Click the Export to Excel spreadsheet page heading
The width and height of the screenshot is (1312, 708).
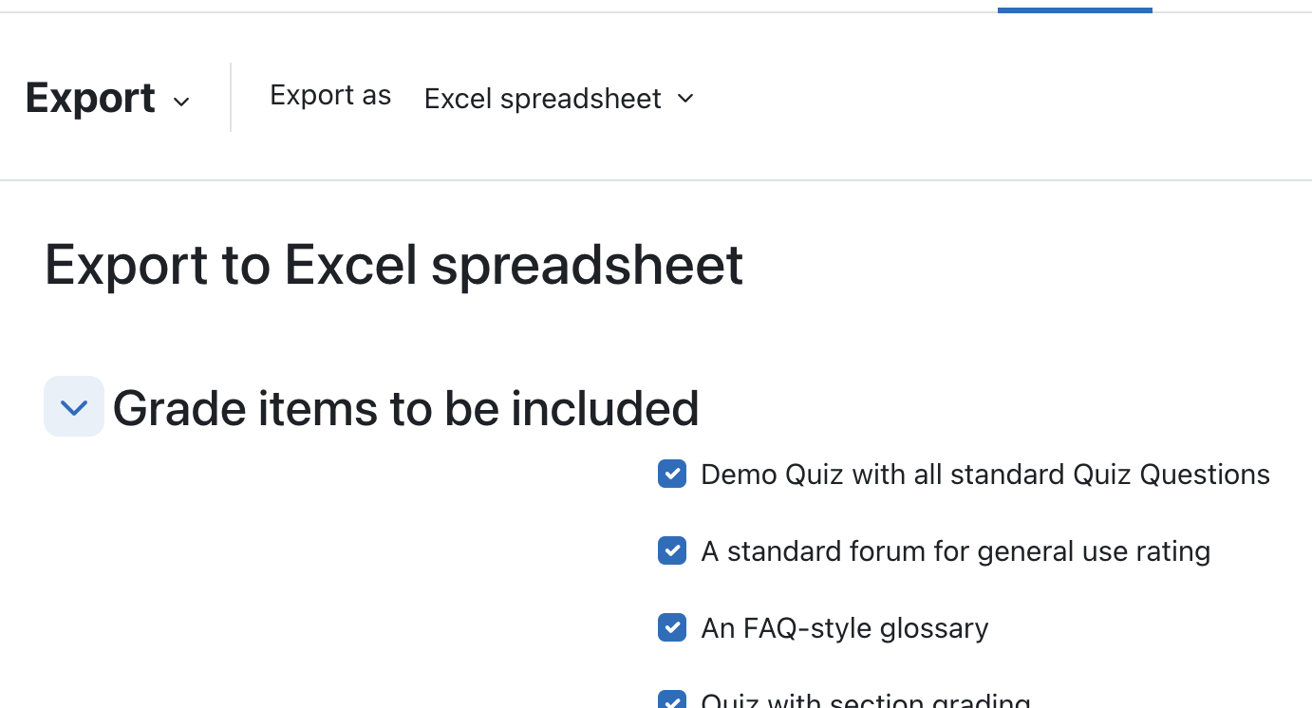pos(394,265)
